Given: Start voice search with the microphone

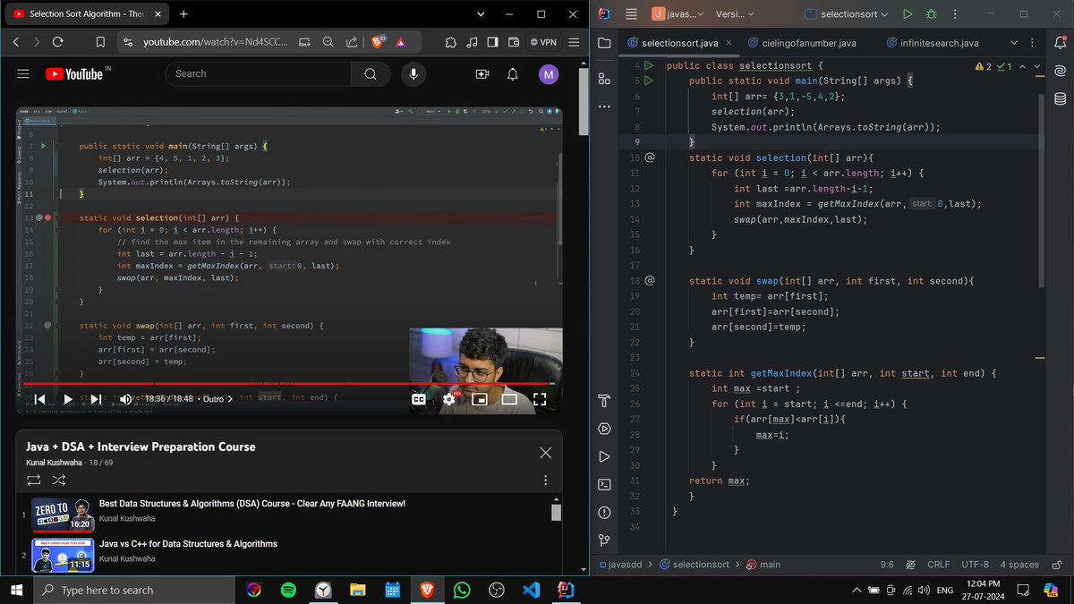Looking at the screenshot, I should pyautogui.click(x=413, y=74).
